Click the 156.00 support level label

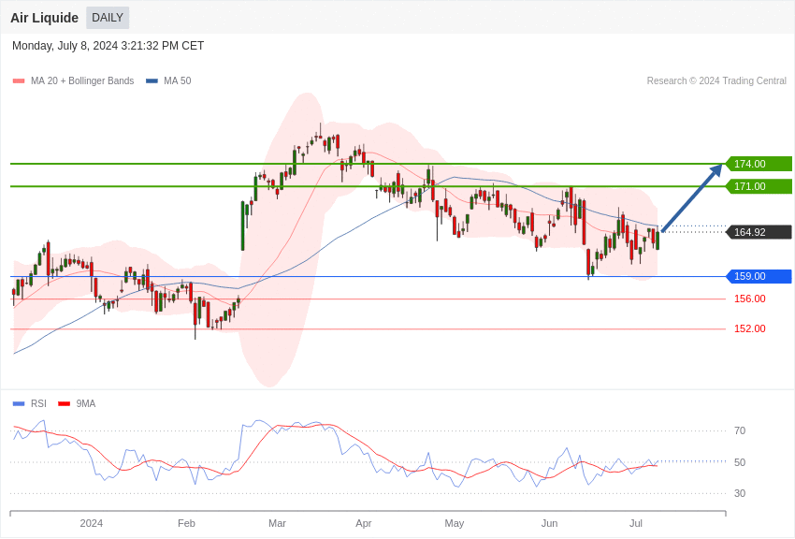tap(749, 299)
